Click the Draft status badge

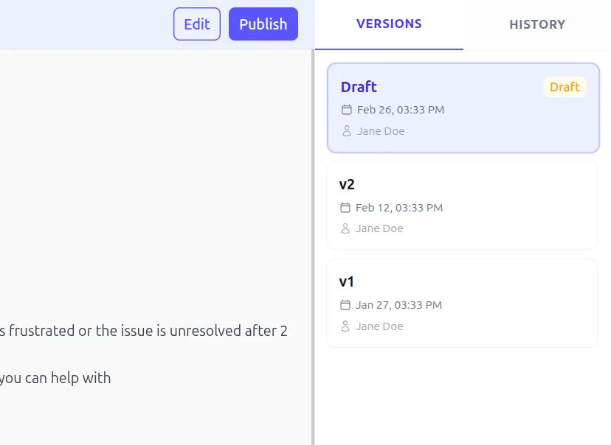click(565, 87)
